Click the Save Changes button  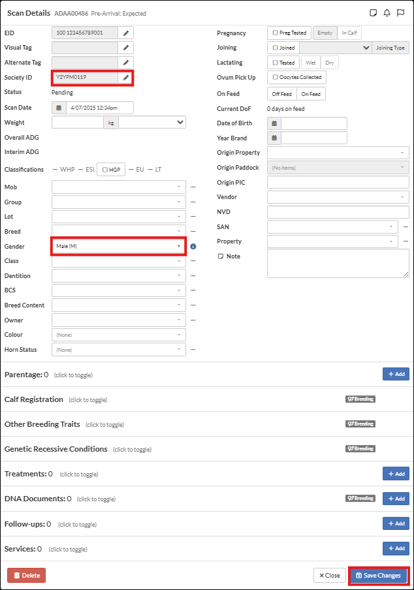pyautogui.click(x=379, y=576)
